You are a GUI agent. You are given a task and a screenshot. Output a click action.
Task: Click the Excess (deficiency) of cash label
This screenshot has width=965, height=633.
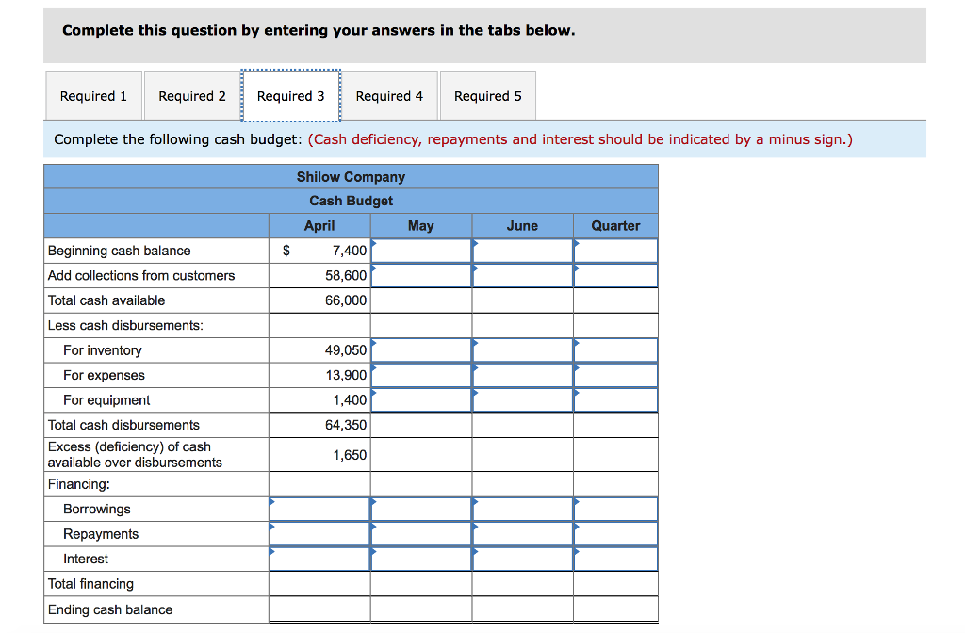pos(135,455)
